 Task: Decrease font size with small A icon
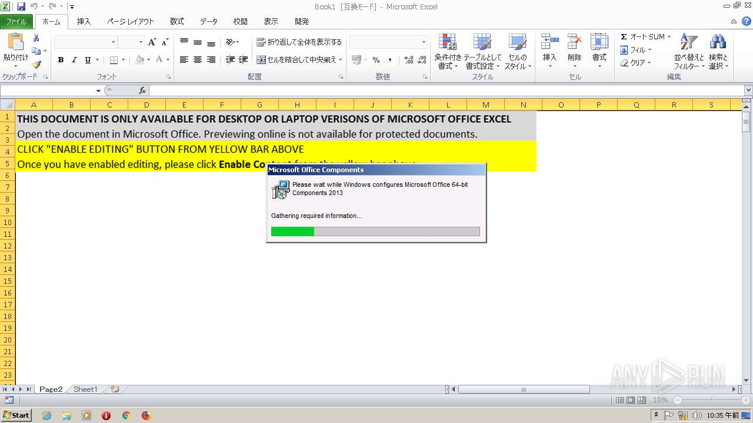(x=165, y=42)
